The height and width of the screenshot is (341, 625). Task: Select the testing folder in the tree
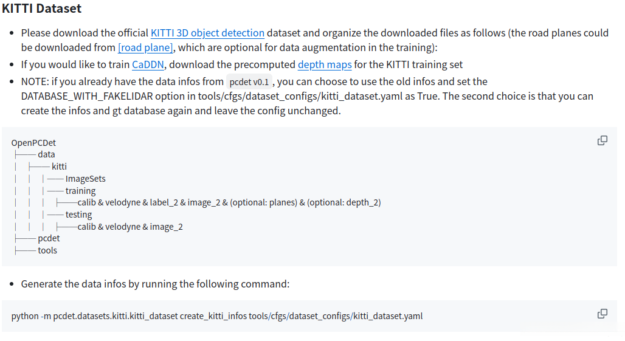tap(78, 215)
